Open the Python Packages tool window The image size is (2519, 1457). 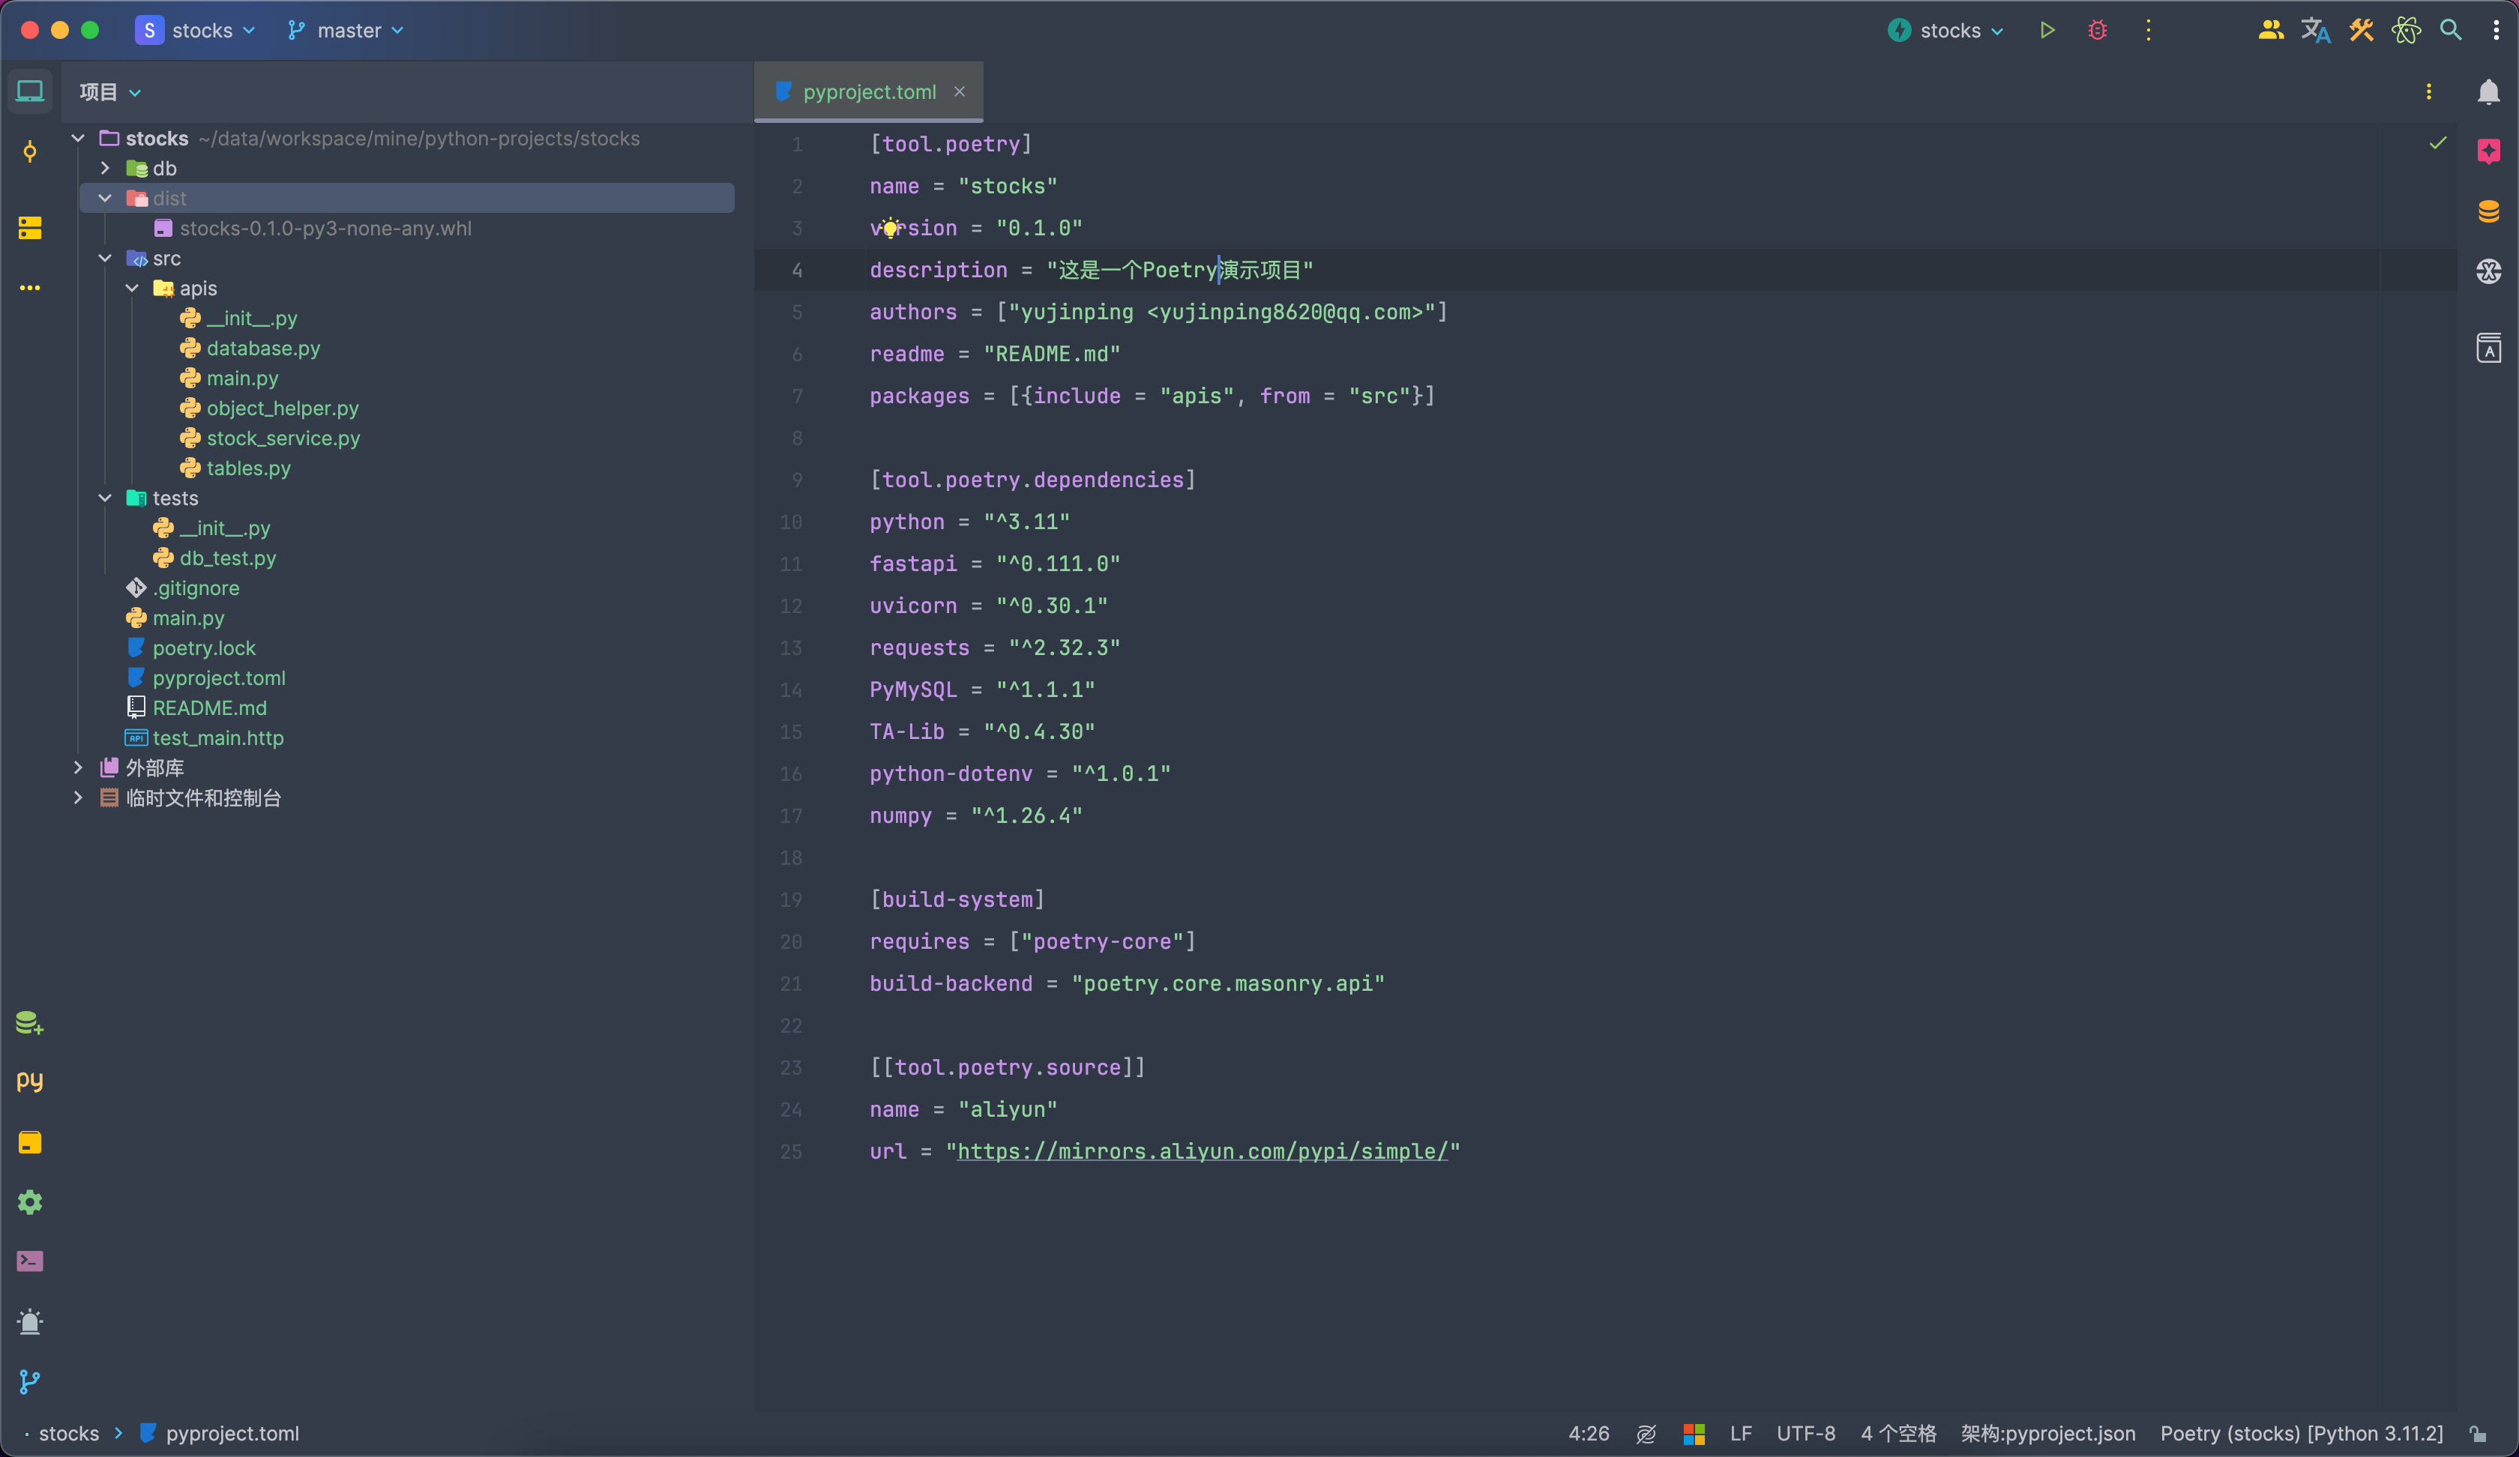(x=30, y=1082)
